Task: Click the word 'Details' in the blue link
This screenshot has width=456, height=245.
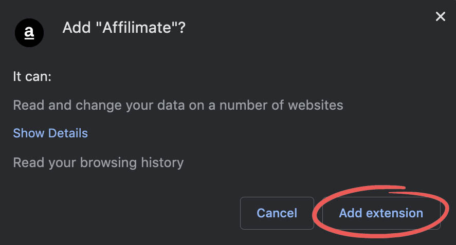Action: (x=68, y=133)
